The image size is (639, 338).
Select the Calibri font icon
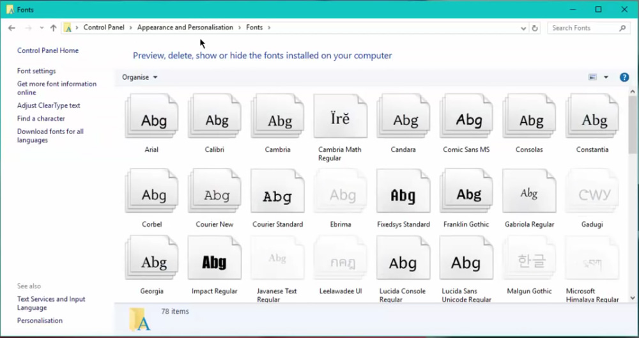215,117
